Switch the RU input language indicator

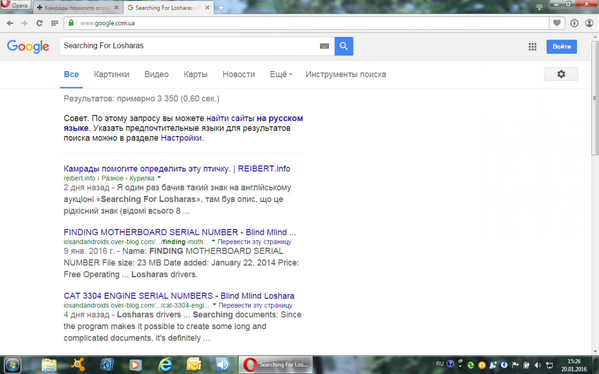click(440, 364)
